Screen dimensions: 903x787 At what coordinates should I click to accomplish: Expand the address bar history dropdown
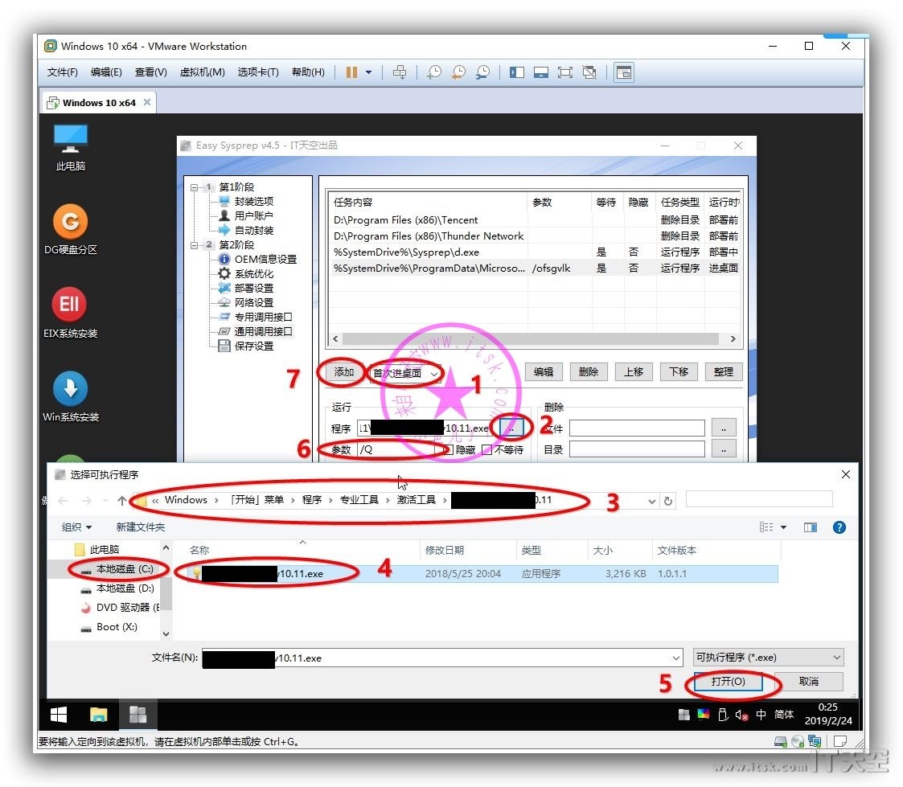coord(651,501)
